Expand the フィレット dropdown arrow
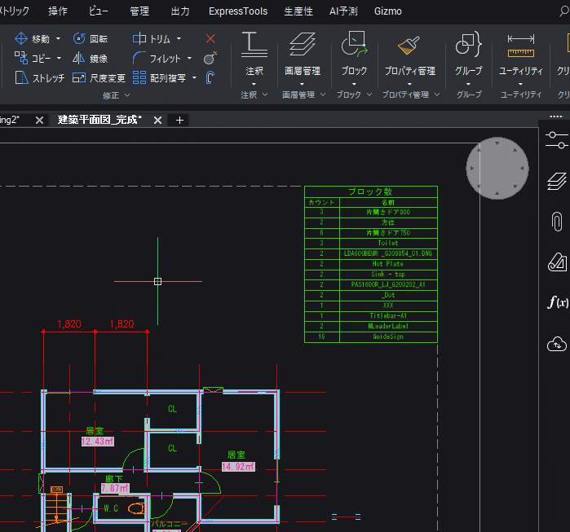Viewport: 570px width, 532px height. click(189, 58)
